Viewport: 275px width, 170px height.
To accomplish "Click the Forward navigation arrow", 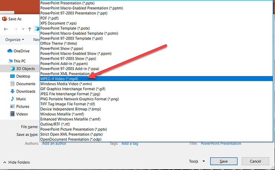I will coord(16,29).
